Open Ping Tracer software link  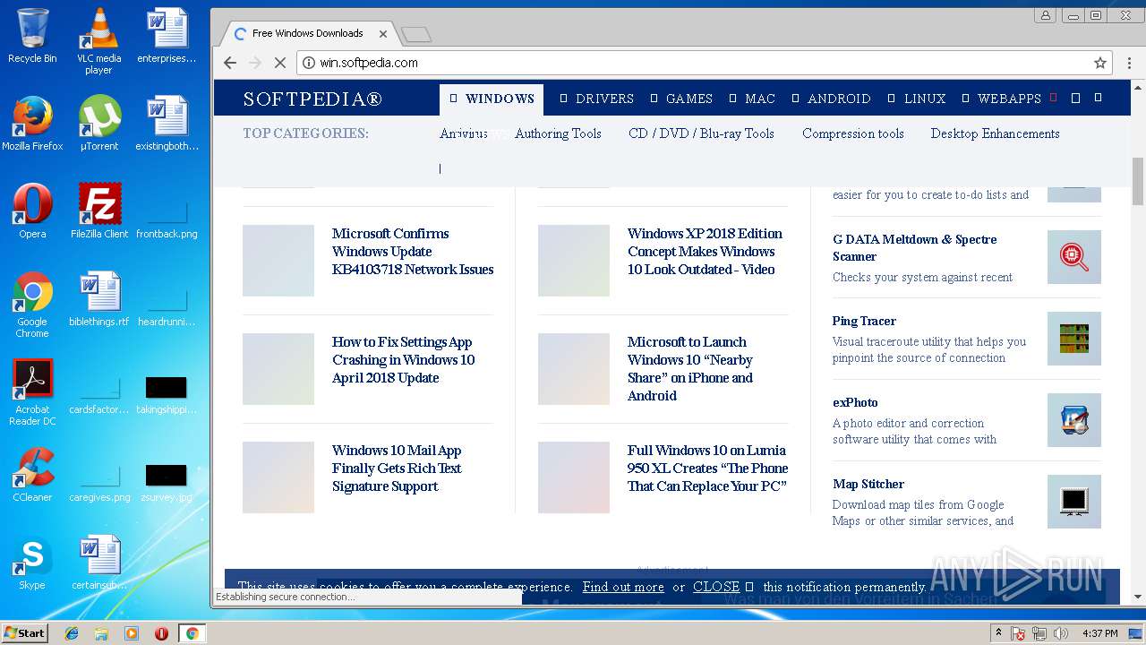[864, 321]
